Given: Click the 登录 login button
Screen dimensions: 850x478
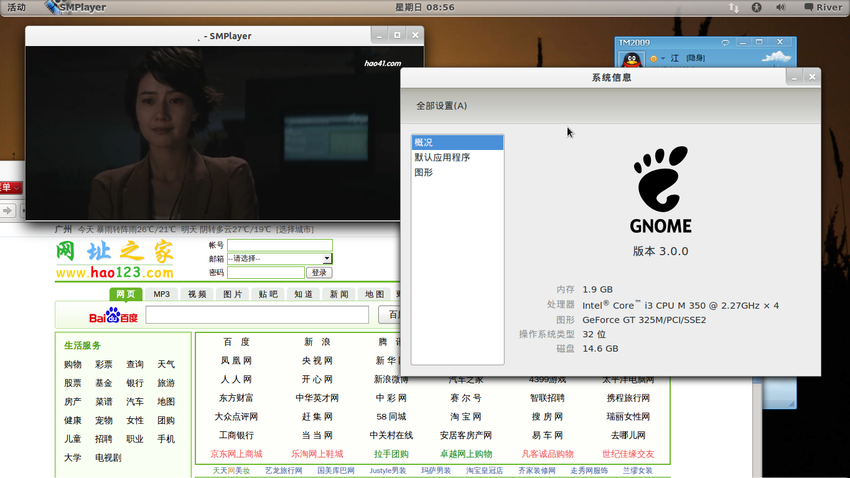Looking at the screenshot, I should [x=319, y=273].
